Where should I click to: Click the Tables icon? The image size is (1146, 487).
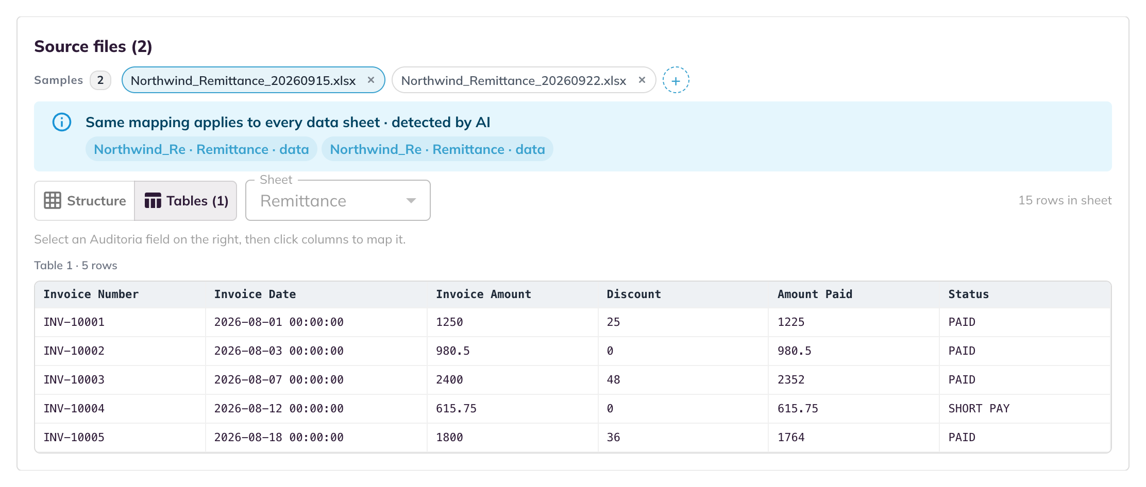tap(153, 200)
